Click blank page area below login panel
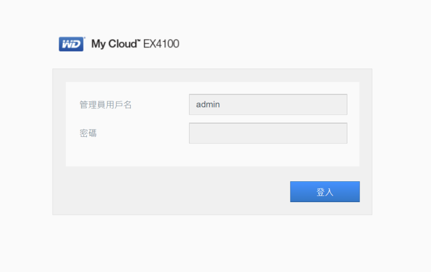 [x=212, y=244]
